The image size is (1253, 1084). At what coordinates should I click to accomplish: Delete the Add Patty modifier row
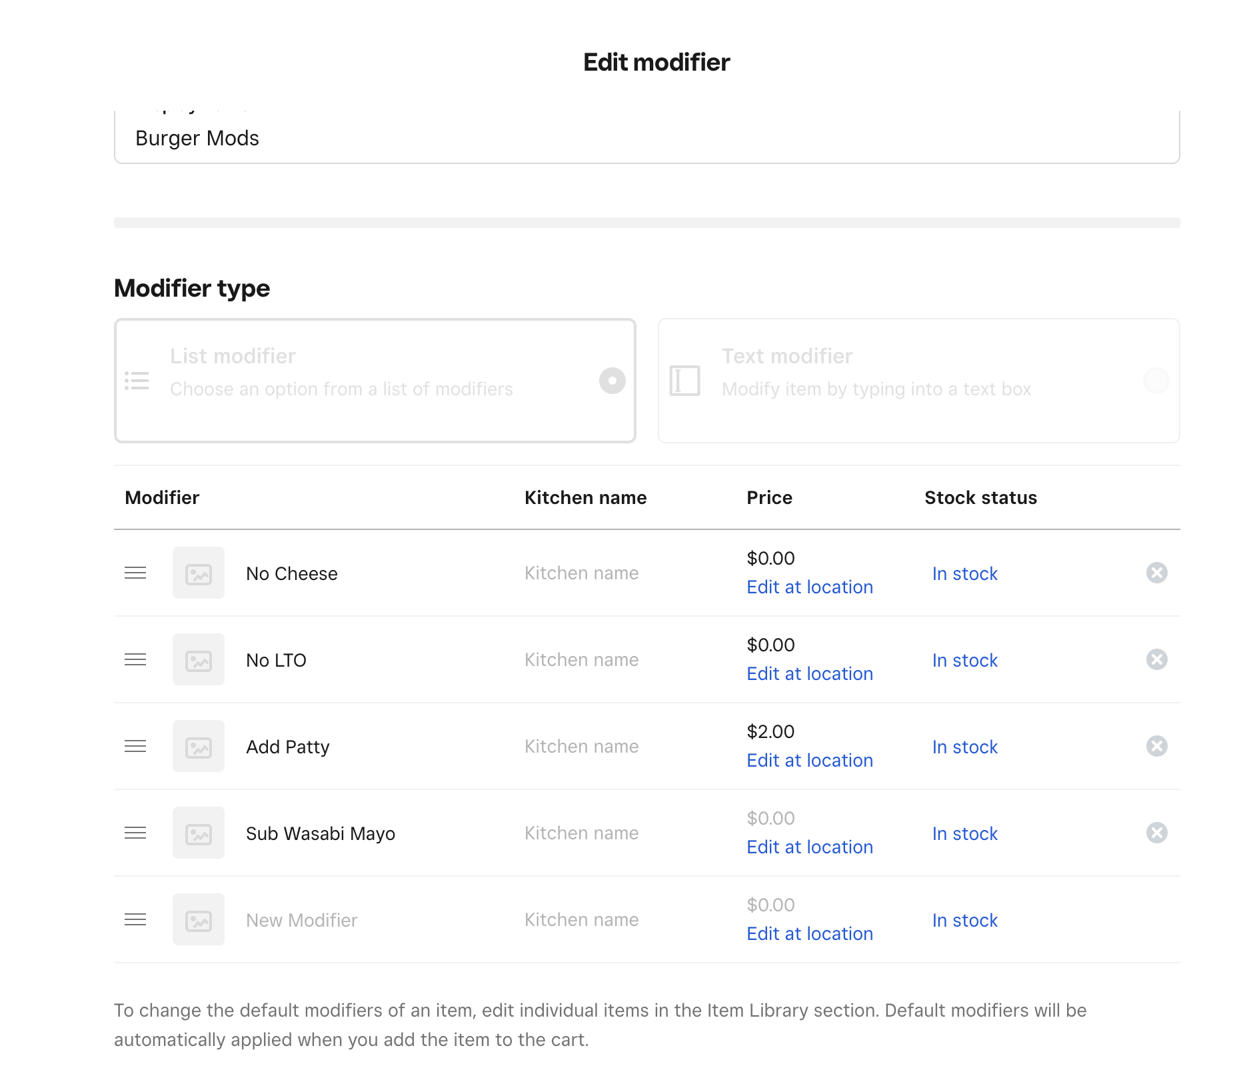point(1156,747)
